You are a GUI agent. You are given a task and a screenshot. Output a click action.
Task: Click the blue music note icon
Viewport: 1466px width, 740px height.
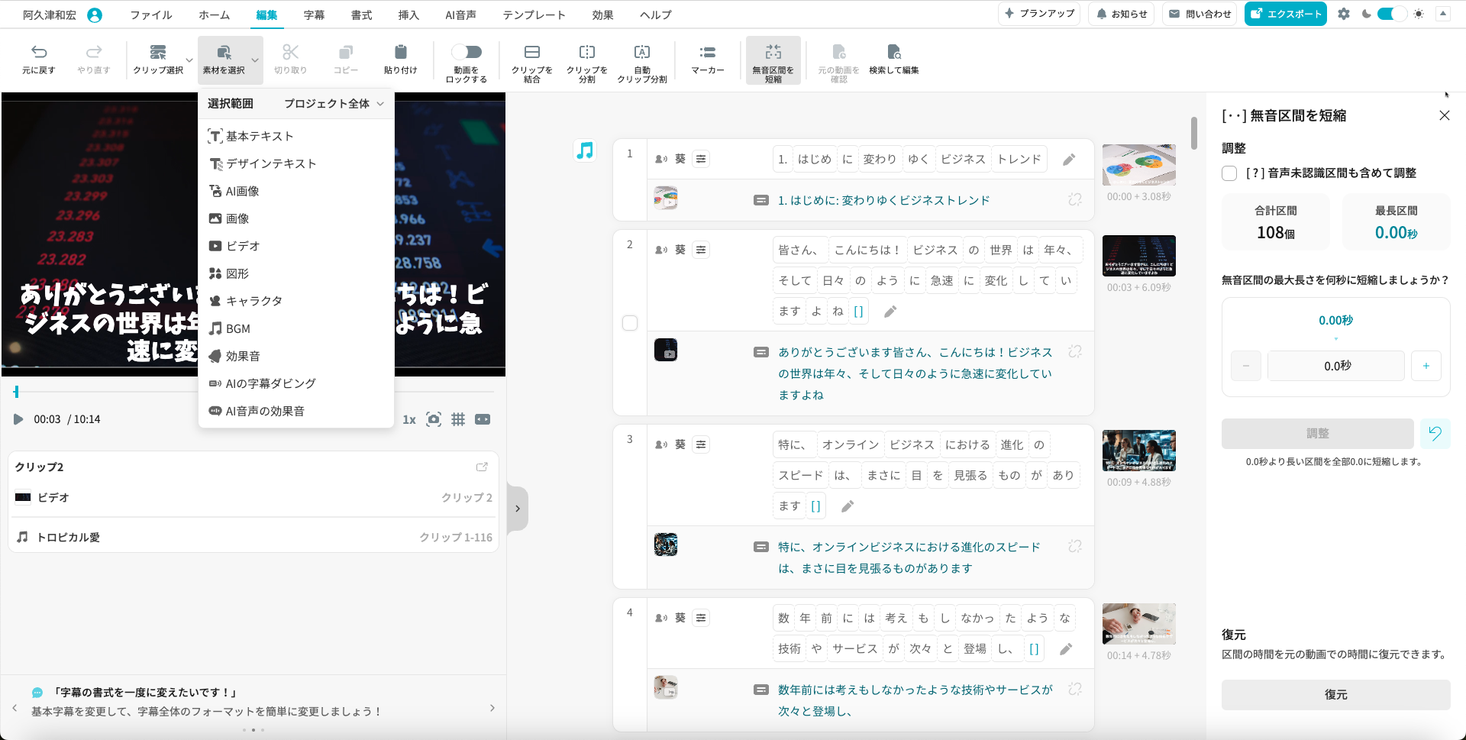586,150
